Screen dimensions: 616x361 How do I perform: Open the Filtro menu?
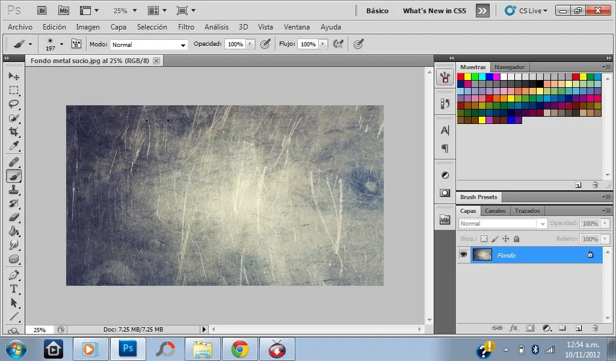coord(186,26)
